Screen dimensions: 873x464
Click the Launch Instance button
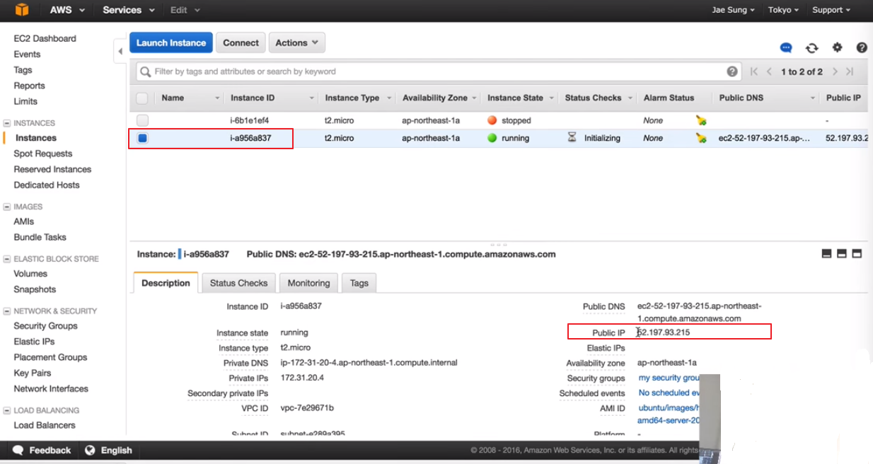pyautogui.click(x=171, y=42)
